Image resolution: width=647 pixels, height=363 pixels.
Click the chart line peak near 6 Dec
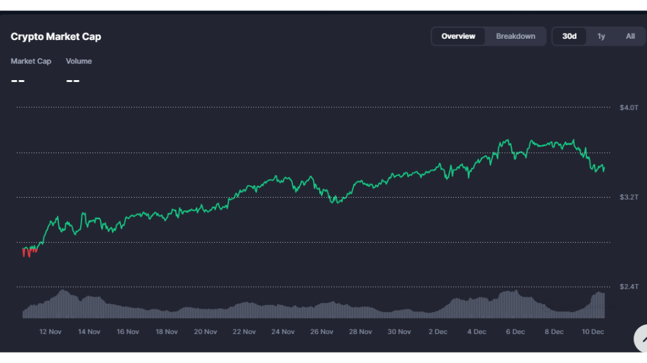point(507,141)
